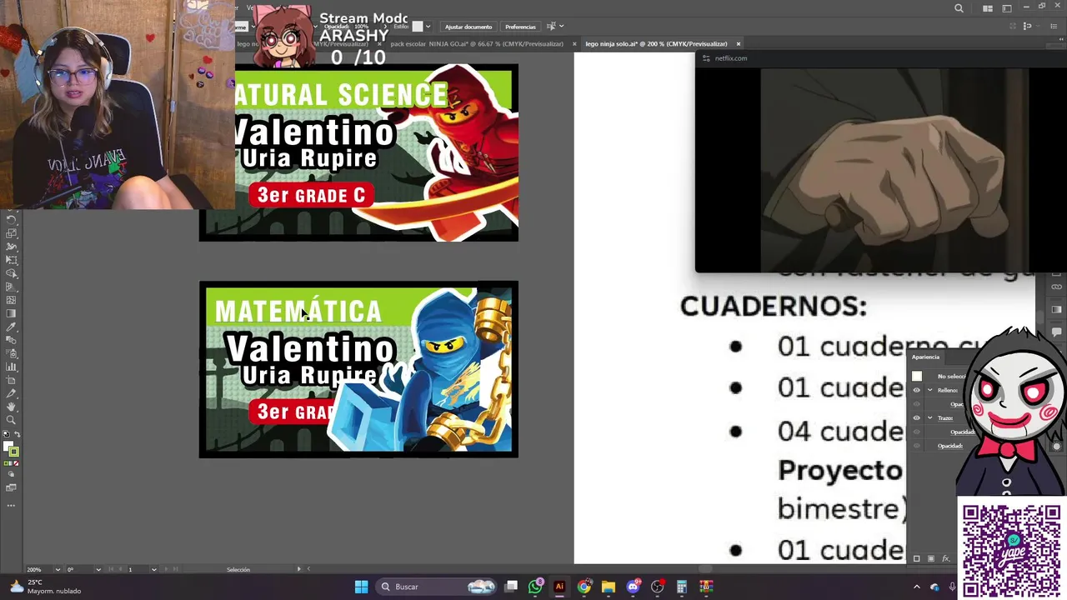This screenshot has height=600, width=1067.
Task: Open File Explorer from the taskbar
Action: point(609,587)
